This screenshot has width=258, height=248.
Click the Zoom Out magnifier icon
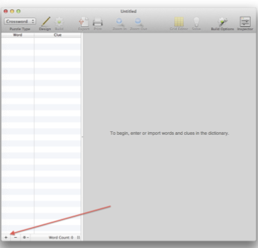click(x=139, y=22)
